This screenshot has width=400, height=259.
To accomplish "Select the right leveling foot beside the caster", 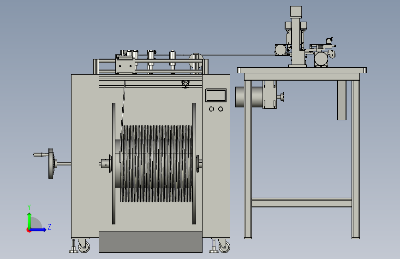I will pos(214,246).
